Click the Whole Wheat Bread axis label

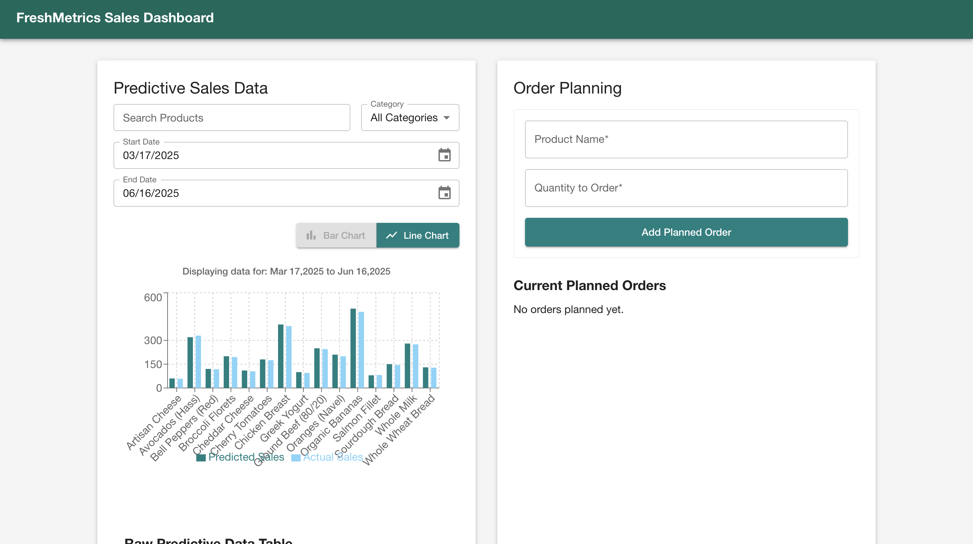pyautogui.click(x=399, y=430)
